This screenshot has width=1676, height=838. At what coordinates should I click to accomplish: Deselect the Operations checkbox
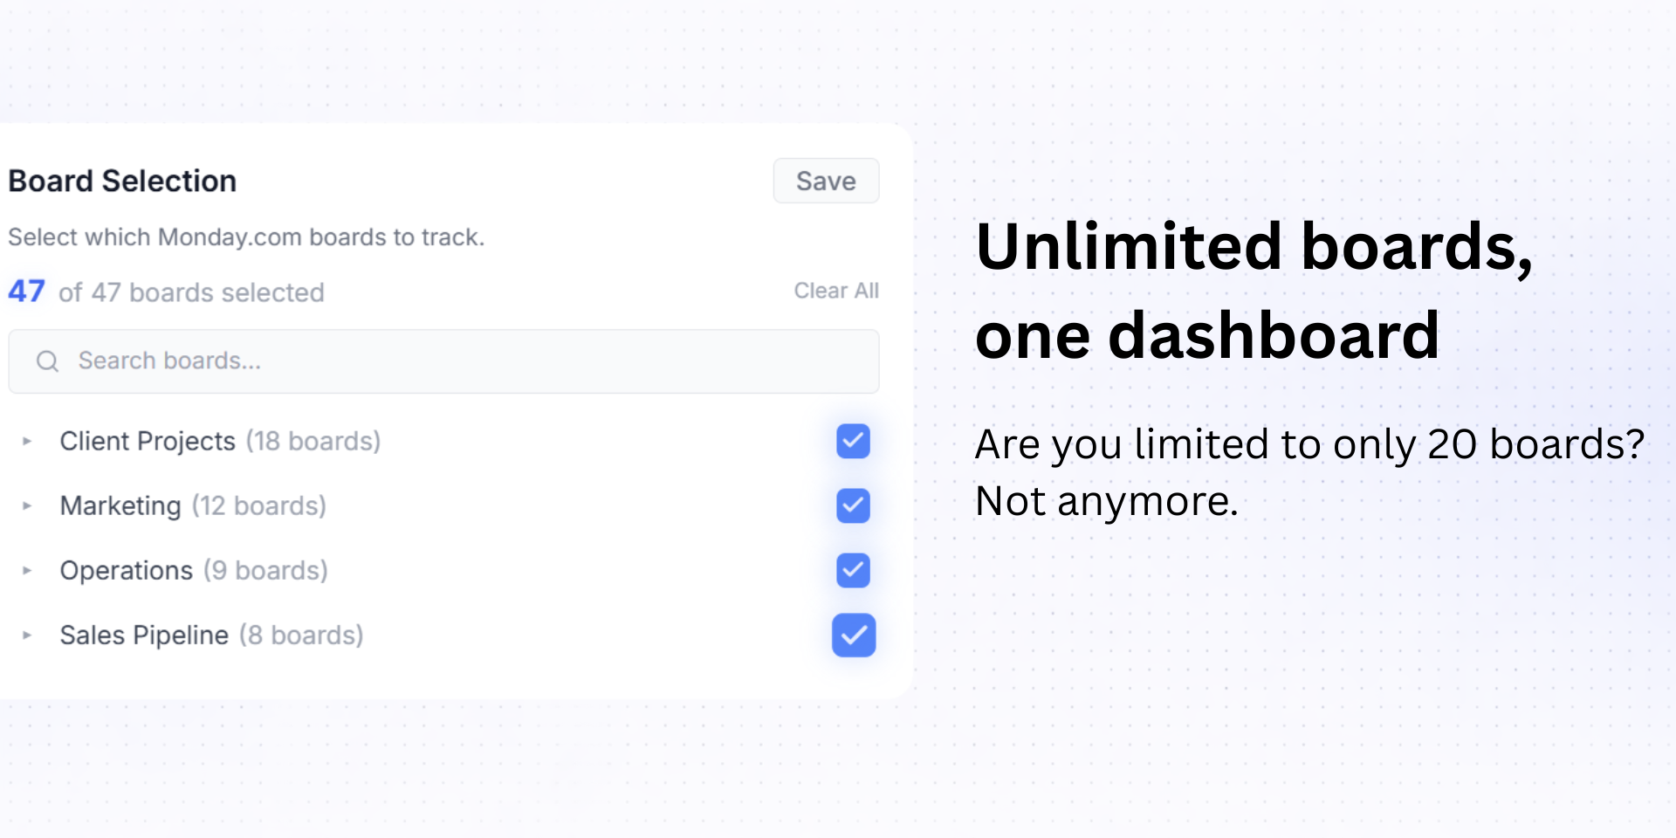point(853,570)
